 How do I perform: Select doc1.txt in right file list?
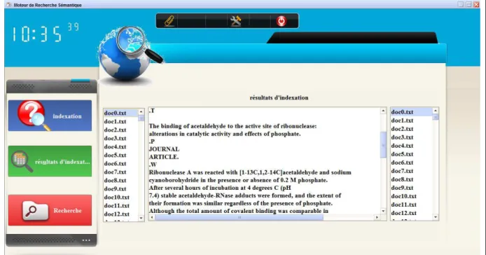pos(411,120)
